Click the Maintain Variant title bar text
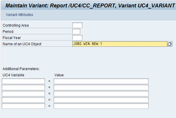176x118 pixels. (90, 6)
